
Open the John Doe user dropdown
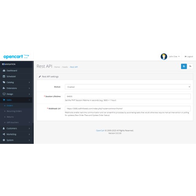click(174, 56)
